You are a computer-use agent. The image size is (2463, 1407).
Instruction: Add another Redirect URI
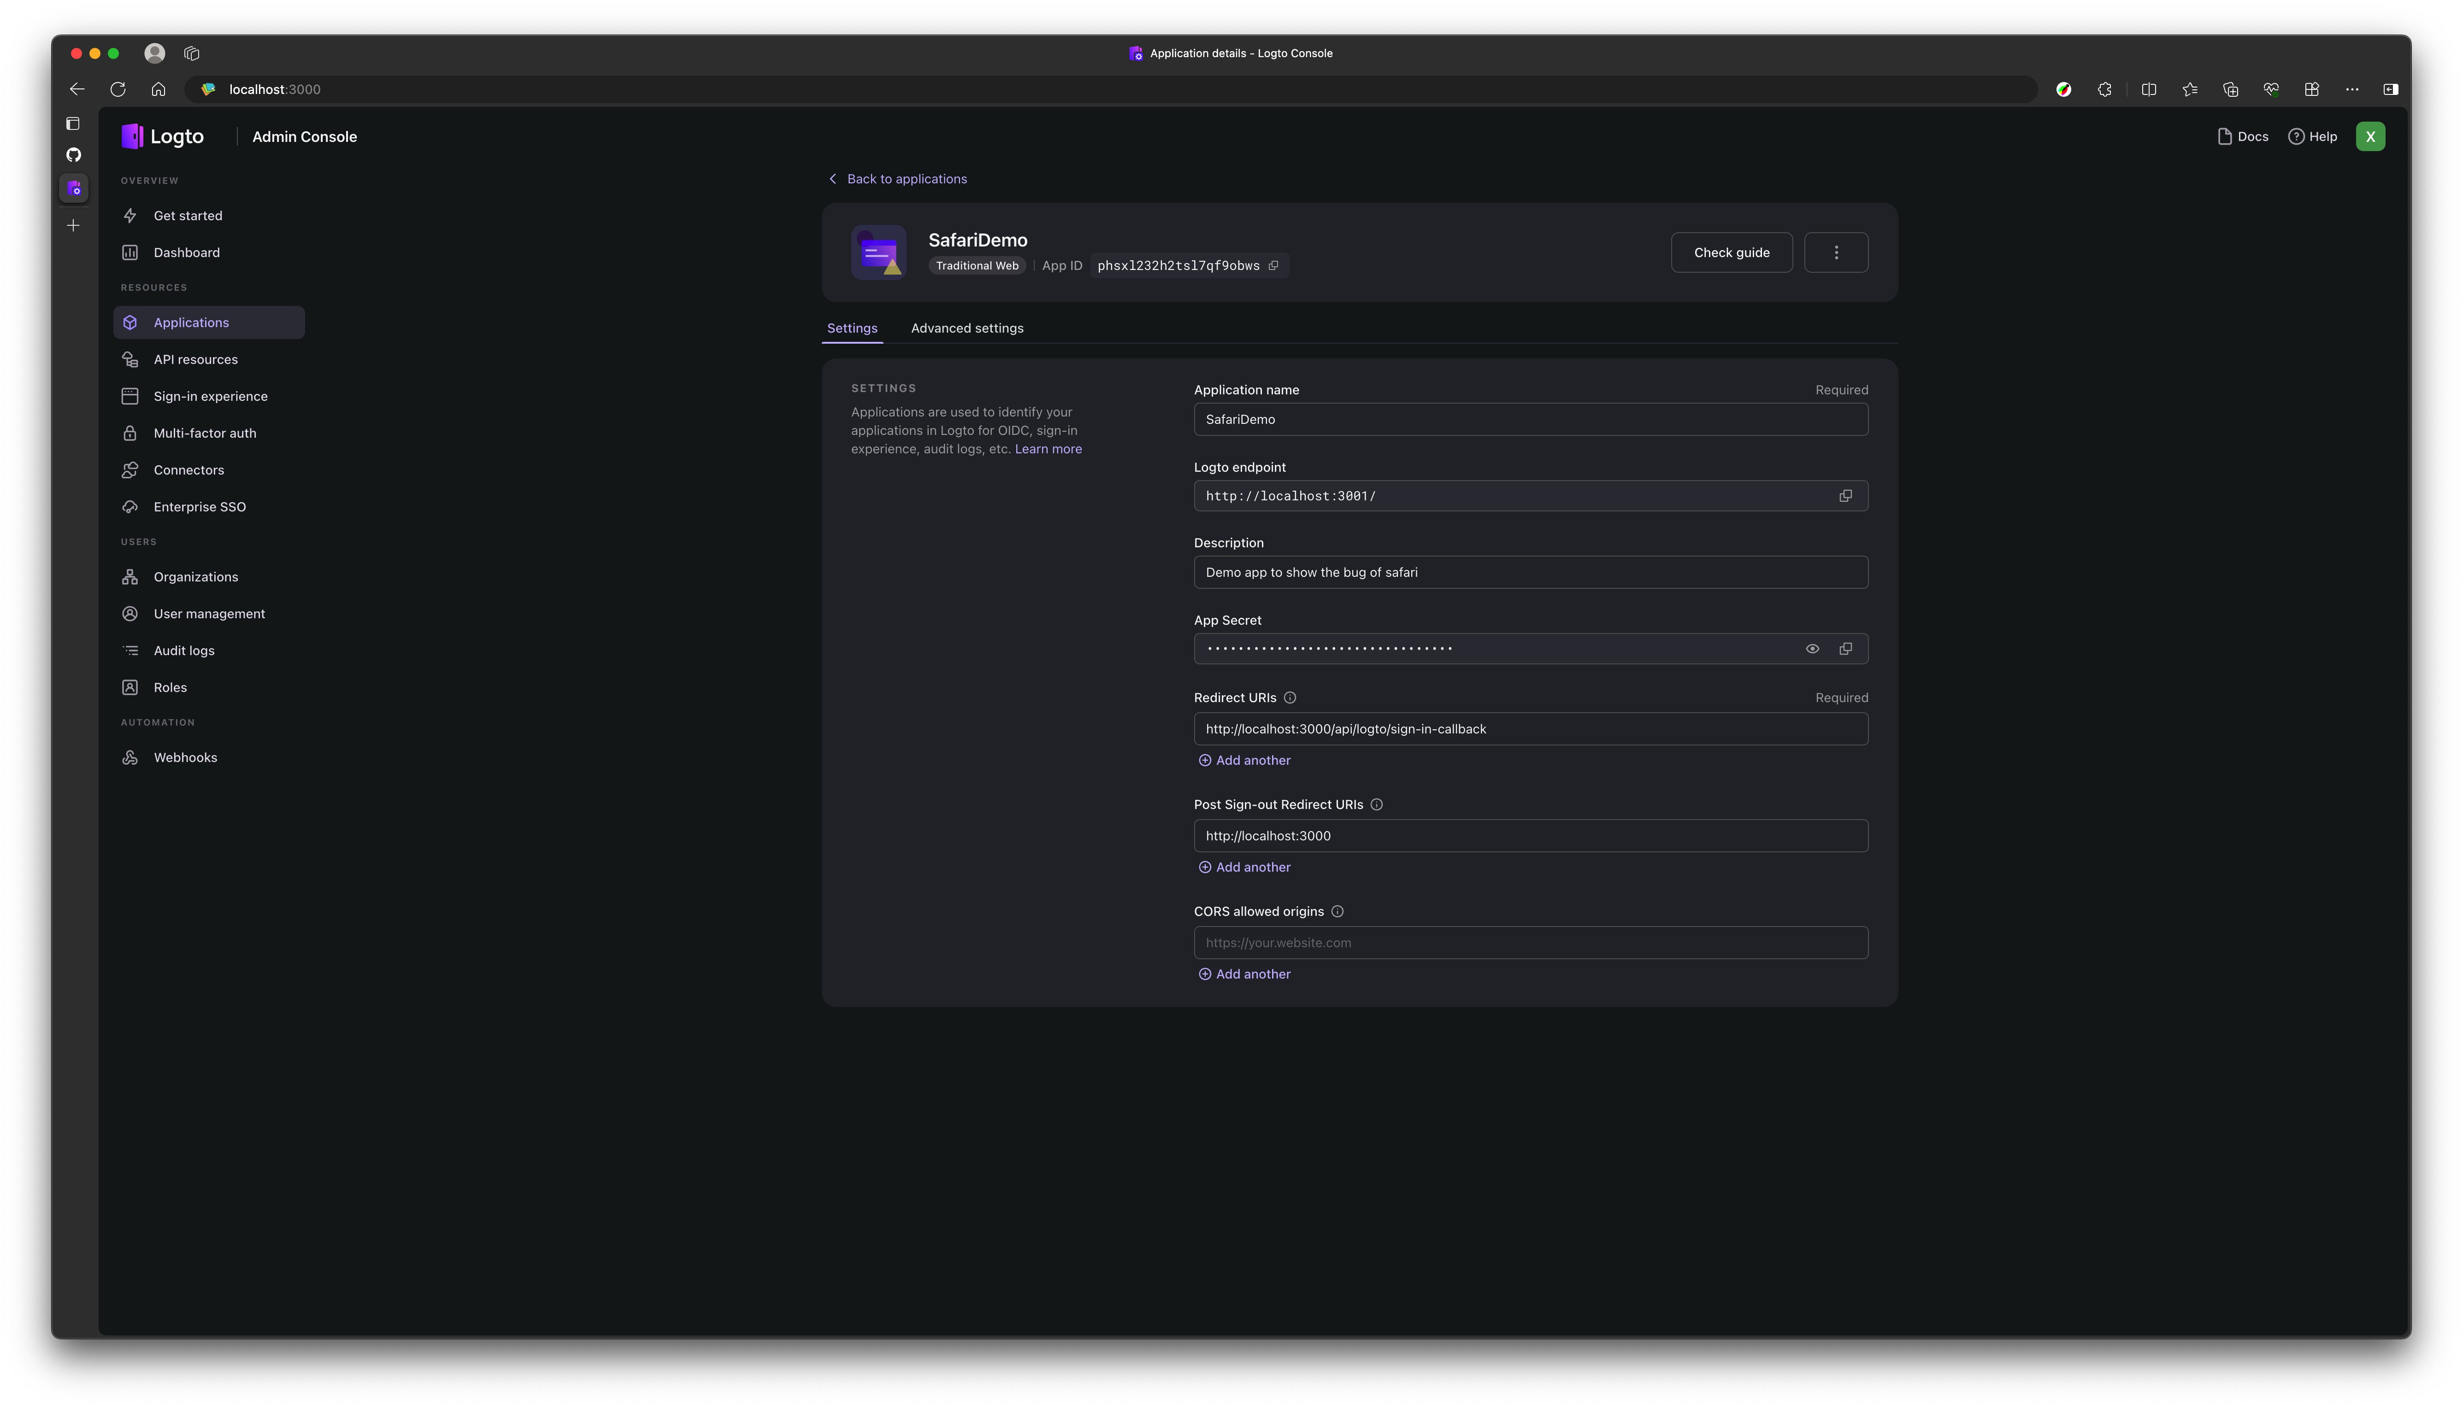[x=1244, y=761]
